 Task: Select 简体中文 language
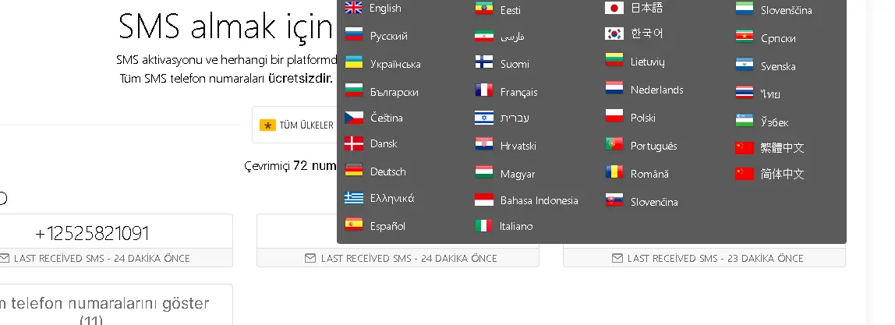point(782,173)
